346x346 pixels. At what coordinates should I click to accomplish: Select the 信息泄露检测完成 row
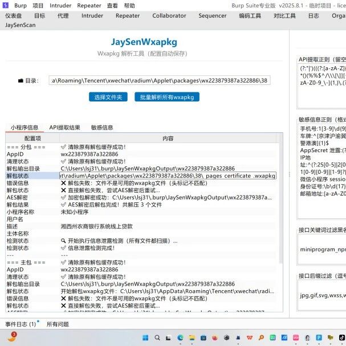141,248
